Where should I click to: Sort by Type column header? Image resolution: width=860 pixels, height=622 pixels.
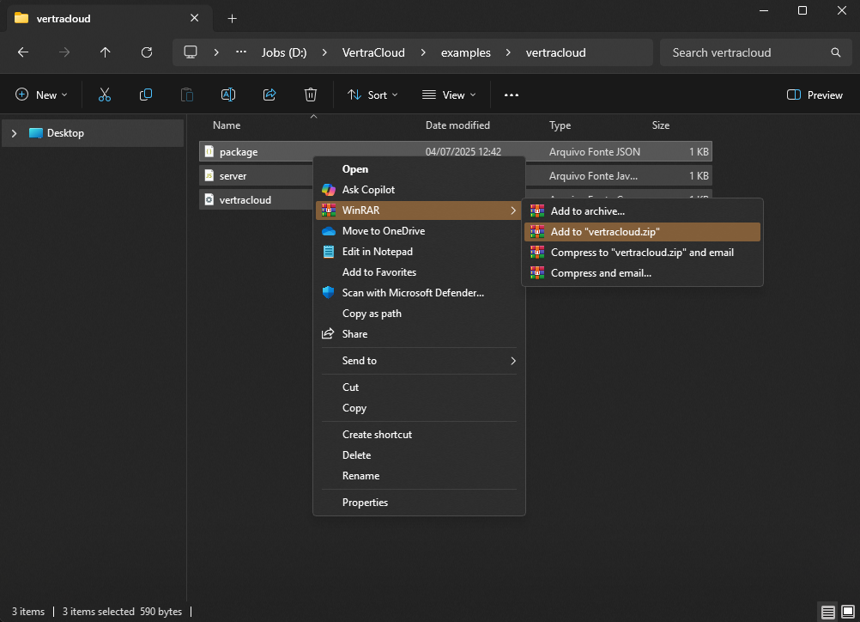coord(560,125)
